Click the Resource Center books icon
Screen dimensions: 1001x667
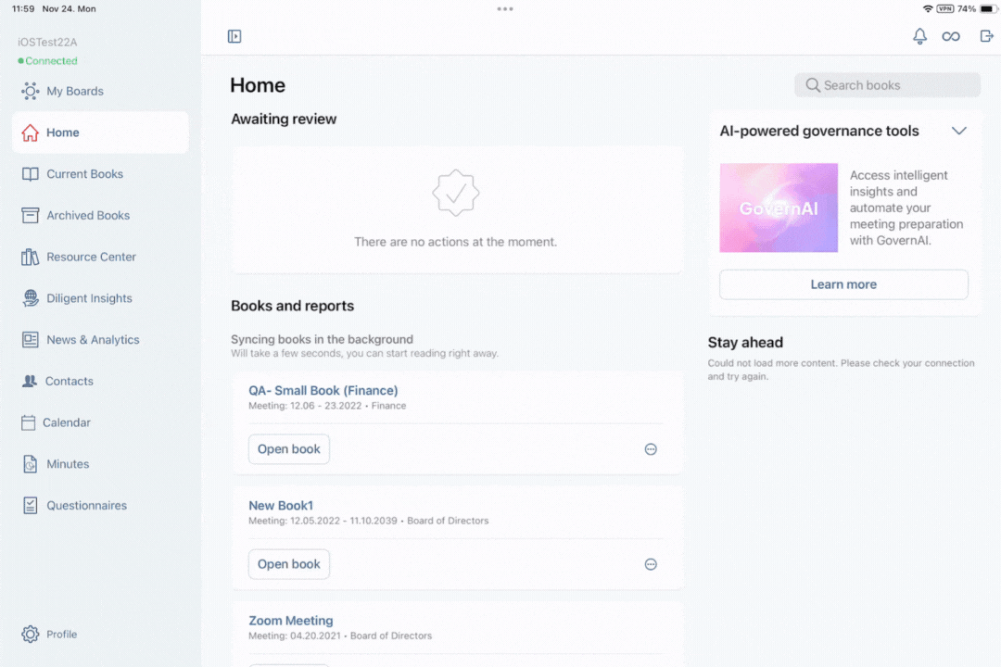tap(30, 258)
